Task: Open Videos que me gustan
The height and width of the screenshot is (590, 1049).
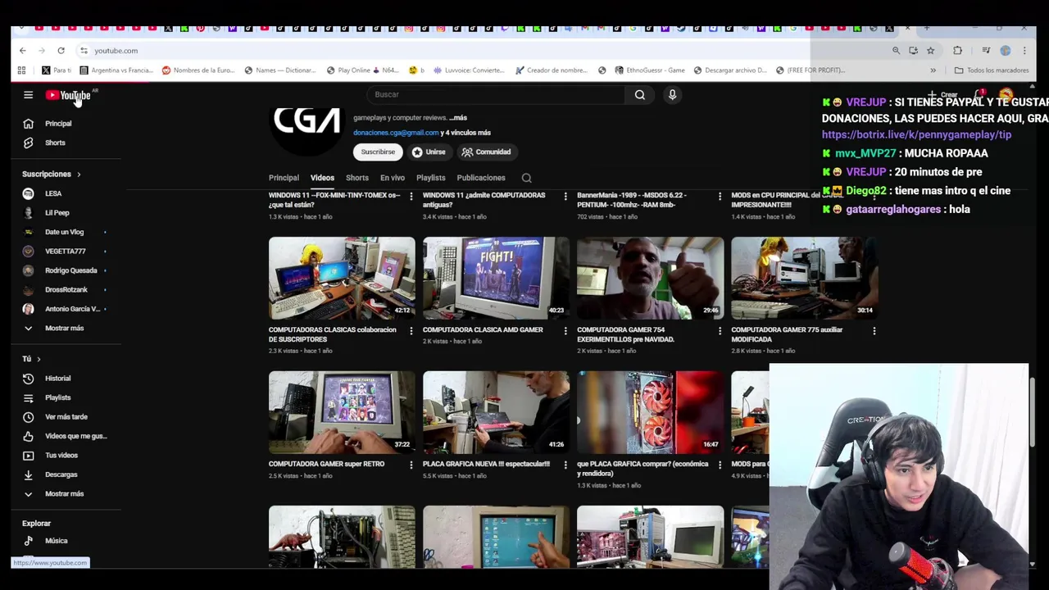Action: point(75,436)
